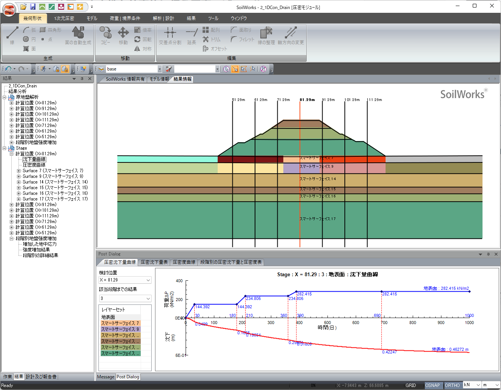Open the SoilWorks 情報共有 view tab
The height and width of the screenshot is (390, 501).
(x=125, y=79)
